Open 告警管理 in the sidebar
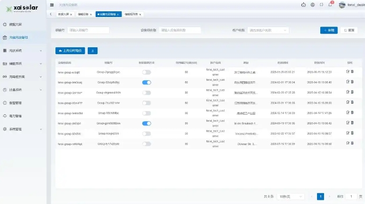Viewport: 365px width, 204px height. pyautogui.click(x=15, y=103)
